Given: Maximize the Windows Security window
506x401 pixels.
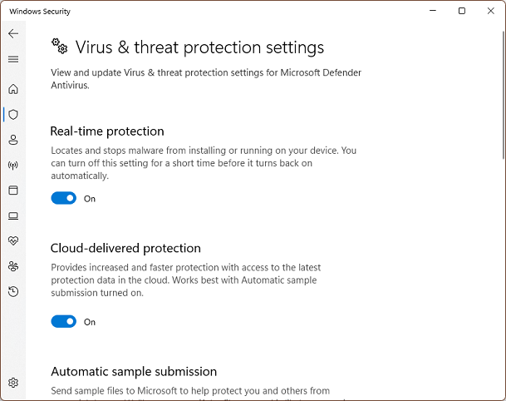Looking at the screenshot, I should click(462, 11).
